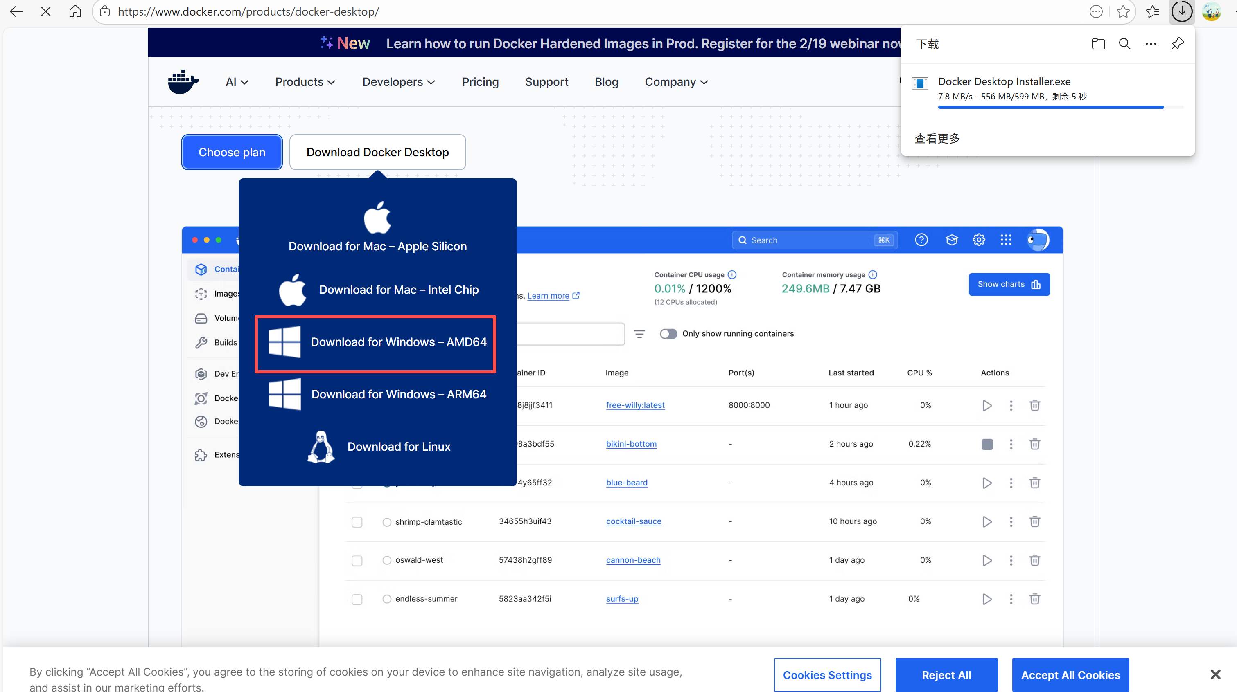1237x692 pixels.
Task: Open downloads folder icon in panel
Action: pos(1098,44)
